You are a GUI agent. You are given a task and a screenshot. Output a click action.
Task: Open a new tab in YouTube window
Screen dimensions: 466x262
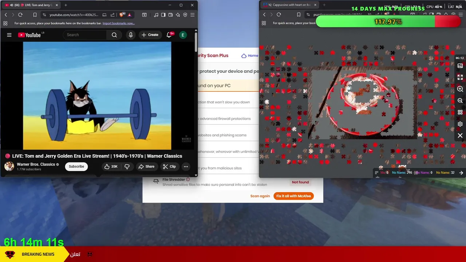click(x=66, y=5)
